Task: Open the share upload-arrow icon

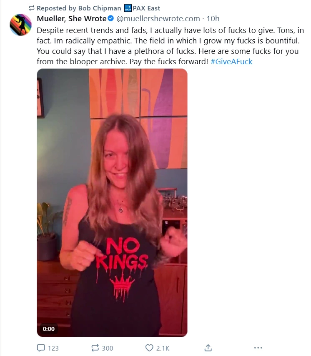Action: (208, 348)
